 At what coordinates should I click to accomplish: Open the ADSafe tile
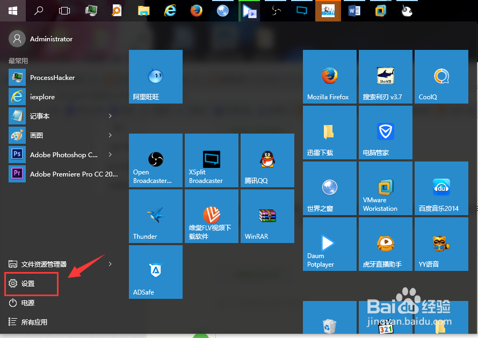[x=156, y=272]
